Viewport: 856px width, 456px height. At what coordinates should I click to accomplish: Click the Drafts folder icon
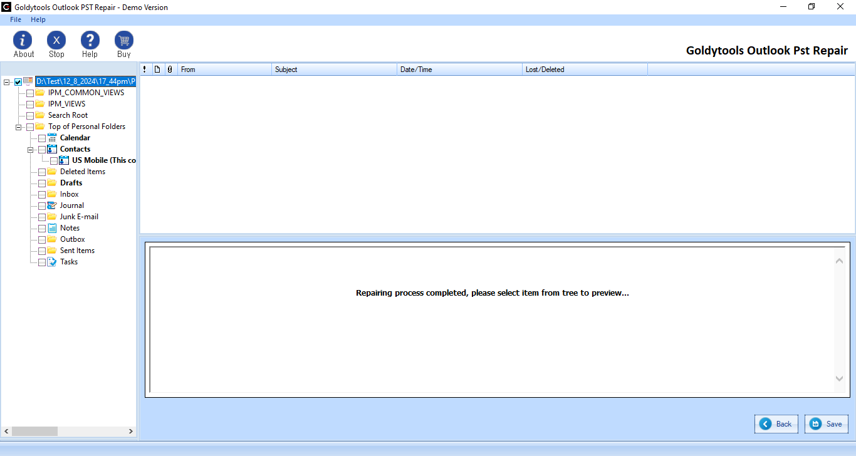coord(53,183)
